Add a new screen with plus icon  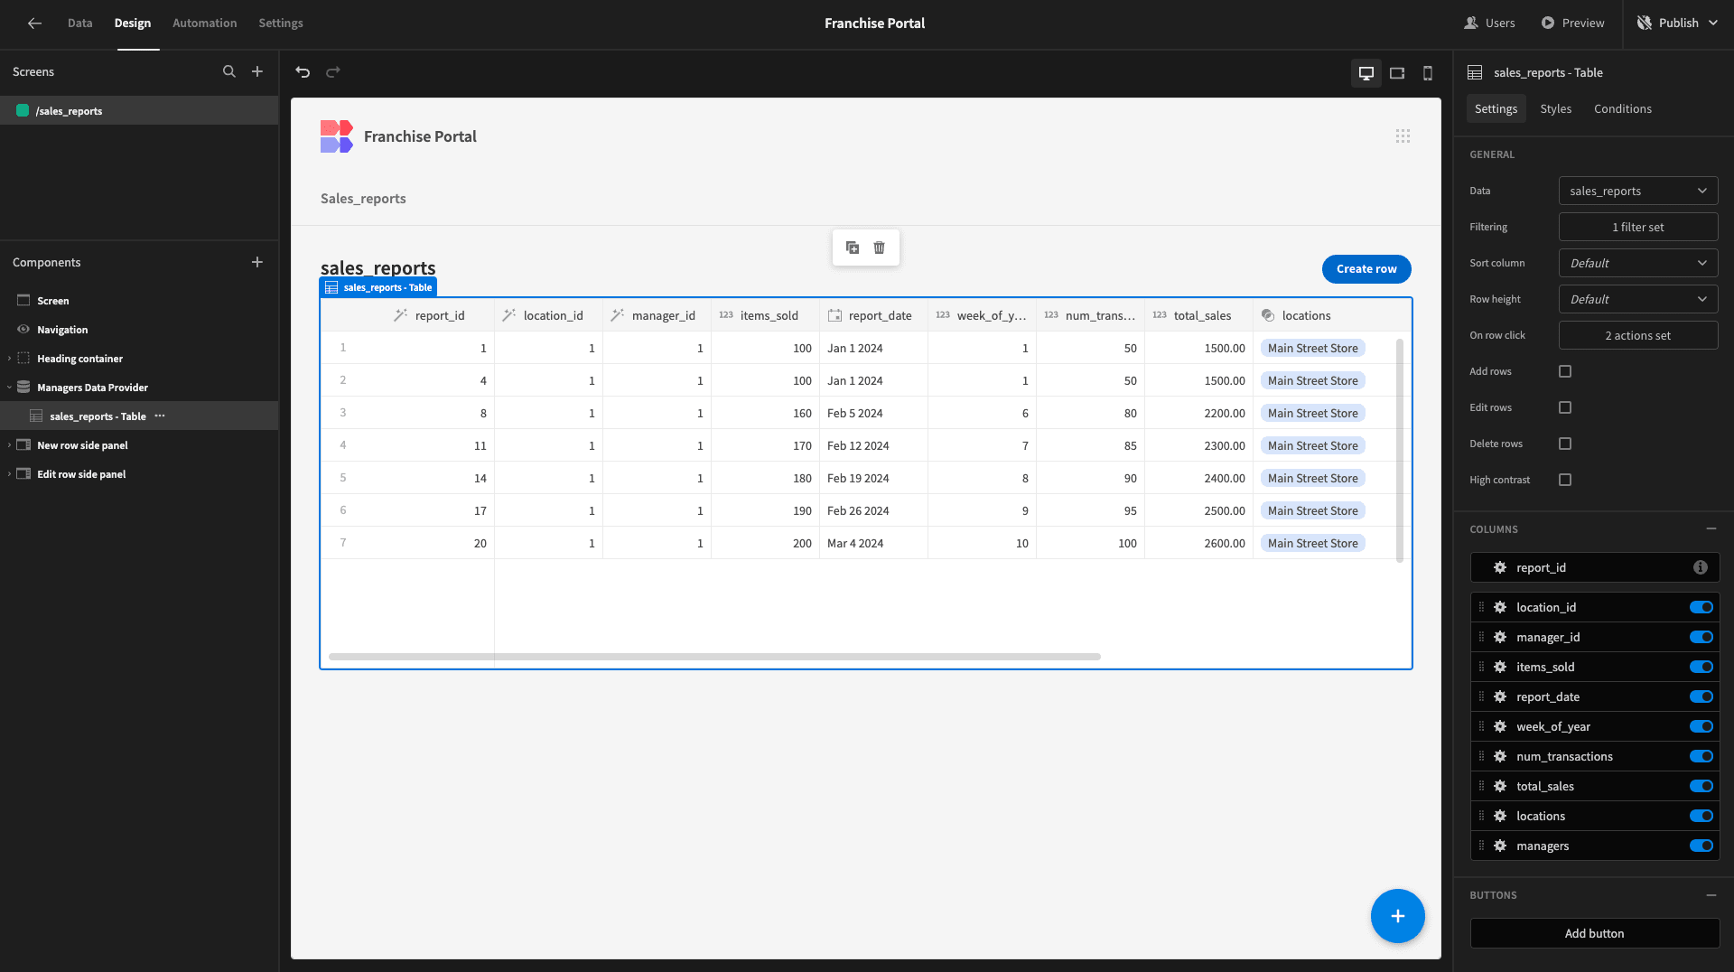[257, 71]
